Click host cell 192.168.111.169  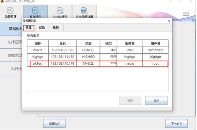(63, 57)
